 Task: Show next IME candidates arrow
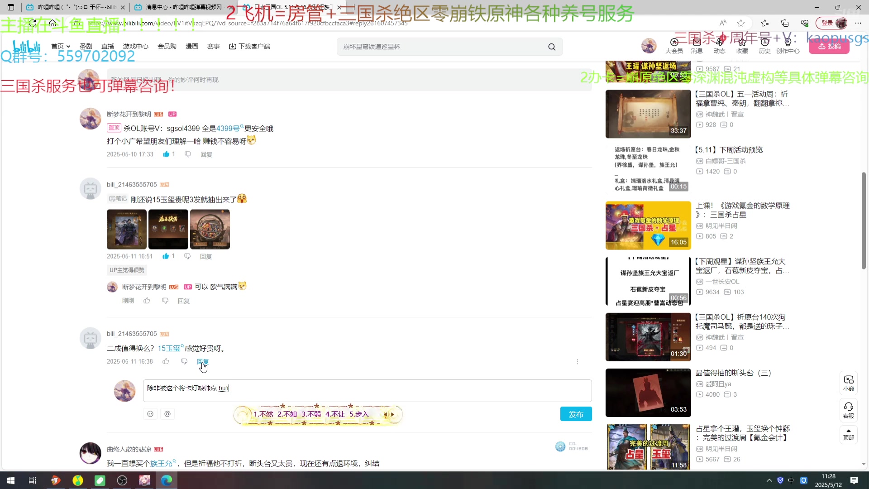(x=393, y=414)
